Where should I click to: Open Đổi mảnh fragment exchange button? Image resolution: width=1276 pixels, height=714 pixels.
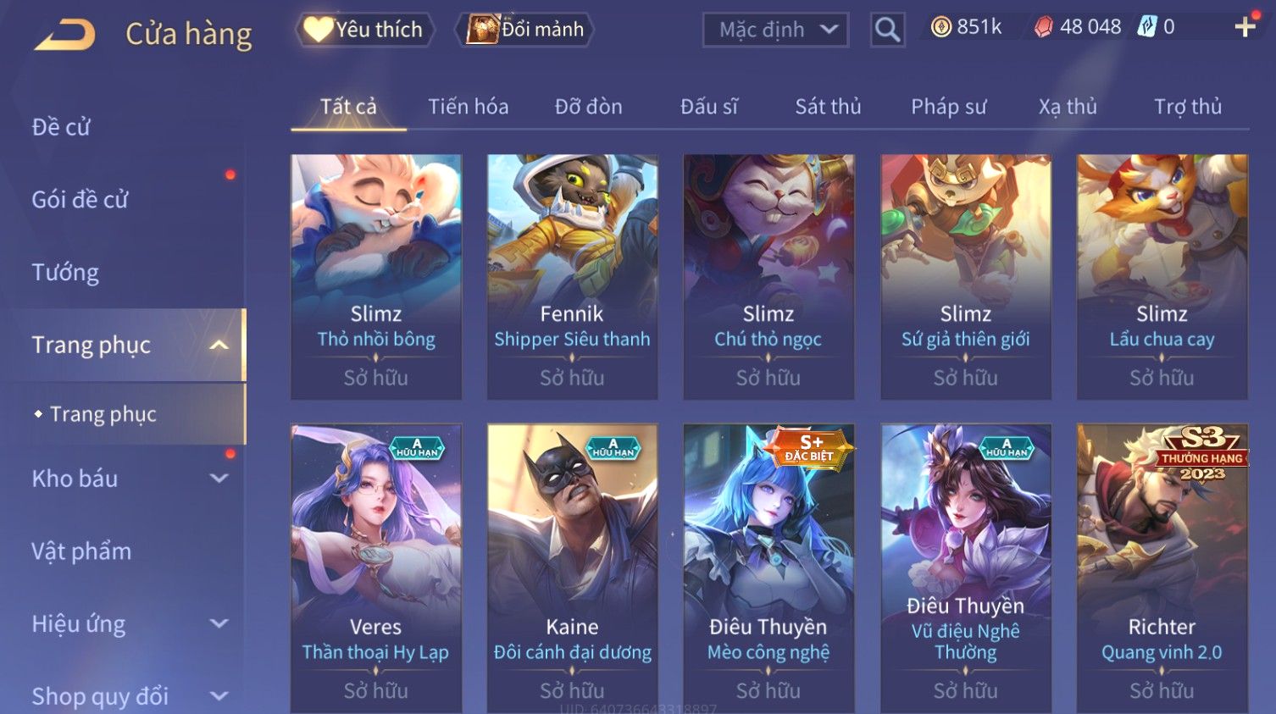point(525,30)
